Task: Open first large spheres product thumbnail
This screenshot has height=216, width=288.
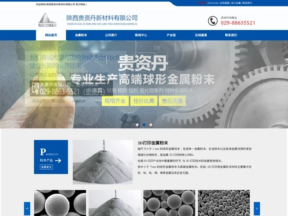Action: click(60, 203)
